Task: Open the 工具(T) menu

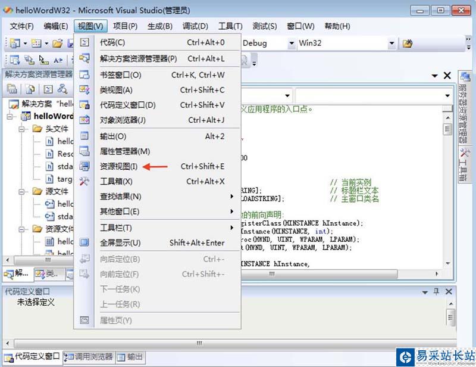Action: 230,26
